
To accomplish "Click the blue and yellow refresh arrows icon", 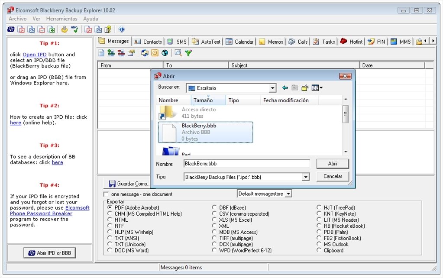I will (x=145, y=53).
